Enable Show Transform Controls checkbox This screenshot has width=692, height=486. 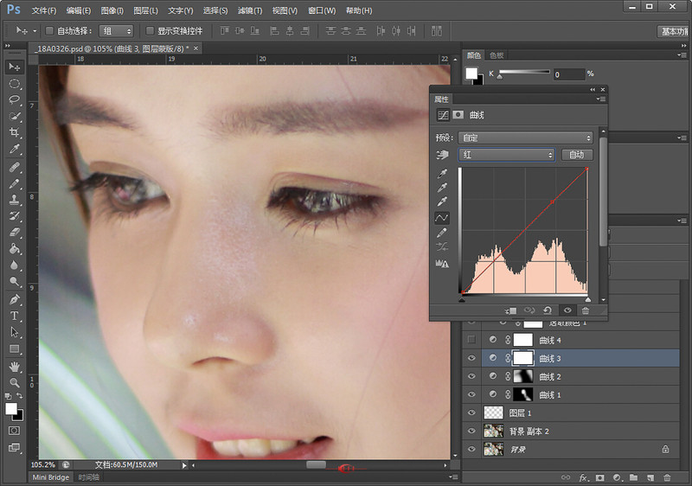(150, 30)
